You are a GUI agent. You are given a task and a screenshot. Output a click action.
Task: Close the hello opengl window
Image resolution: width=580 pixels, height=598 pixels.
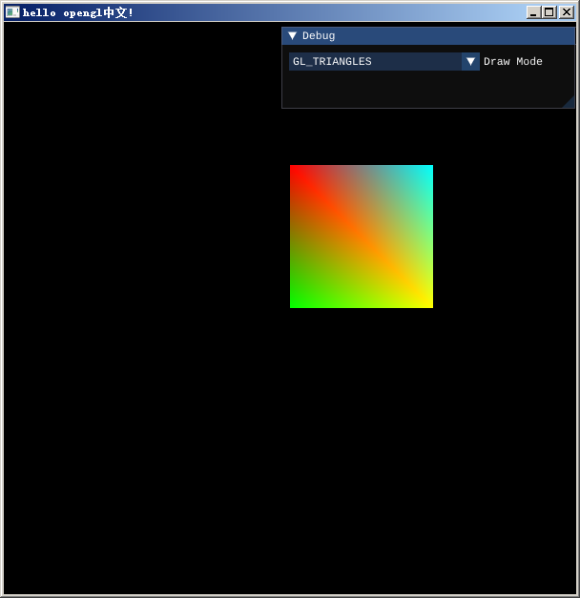pyautogui.click(x=566, y=12)
